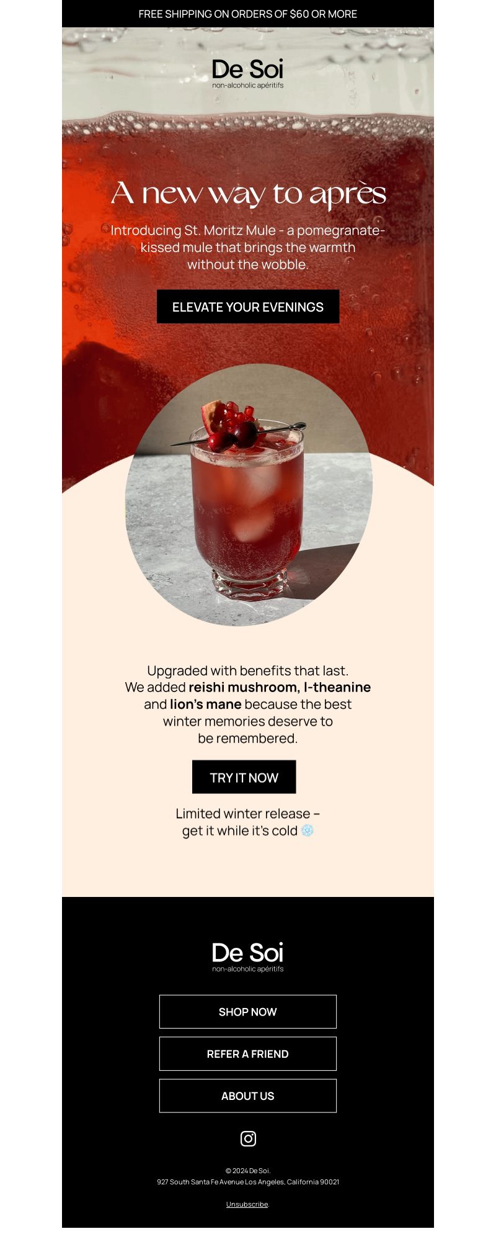This screenshot has width=496, height=1252.
Task: Click the bold 'lion's mane' text
Action: coord(206,705)
